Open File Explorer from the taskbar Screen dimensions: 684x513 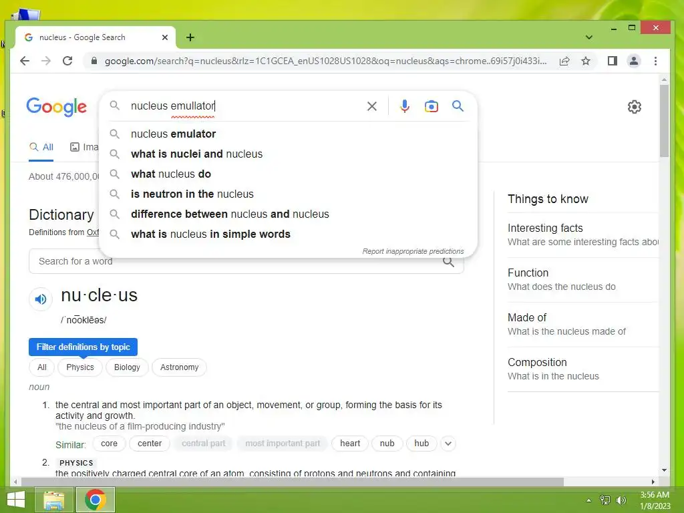[x=54, y=500]
